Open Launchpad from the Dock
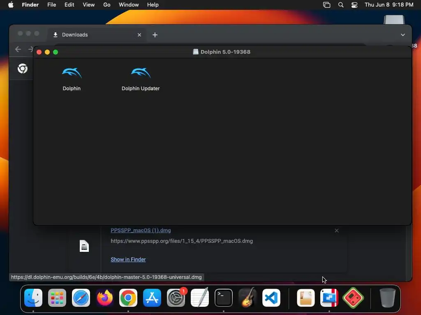The width and height of the screenshot is (421, 315). (x=57, y=298)
